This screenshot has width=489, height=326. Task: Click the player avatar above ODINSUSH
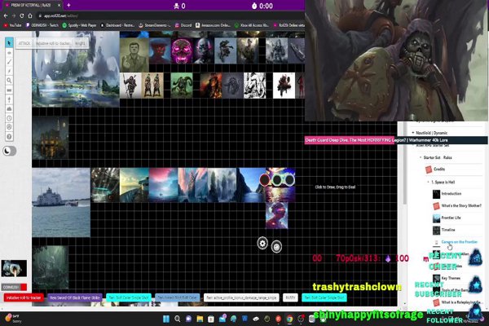point(14,268)
